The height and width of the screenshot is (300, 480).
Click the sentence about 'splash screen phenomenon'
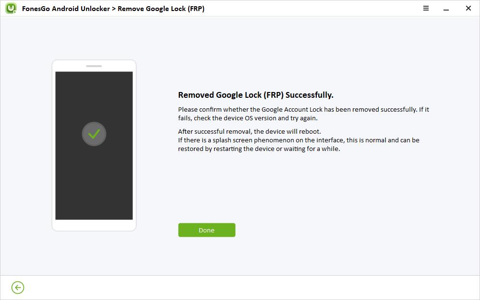pos(299,145)
